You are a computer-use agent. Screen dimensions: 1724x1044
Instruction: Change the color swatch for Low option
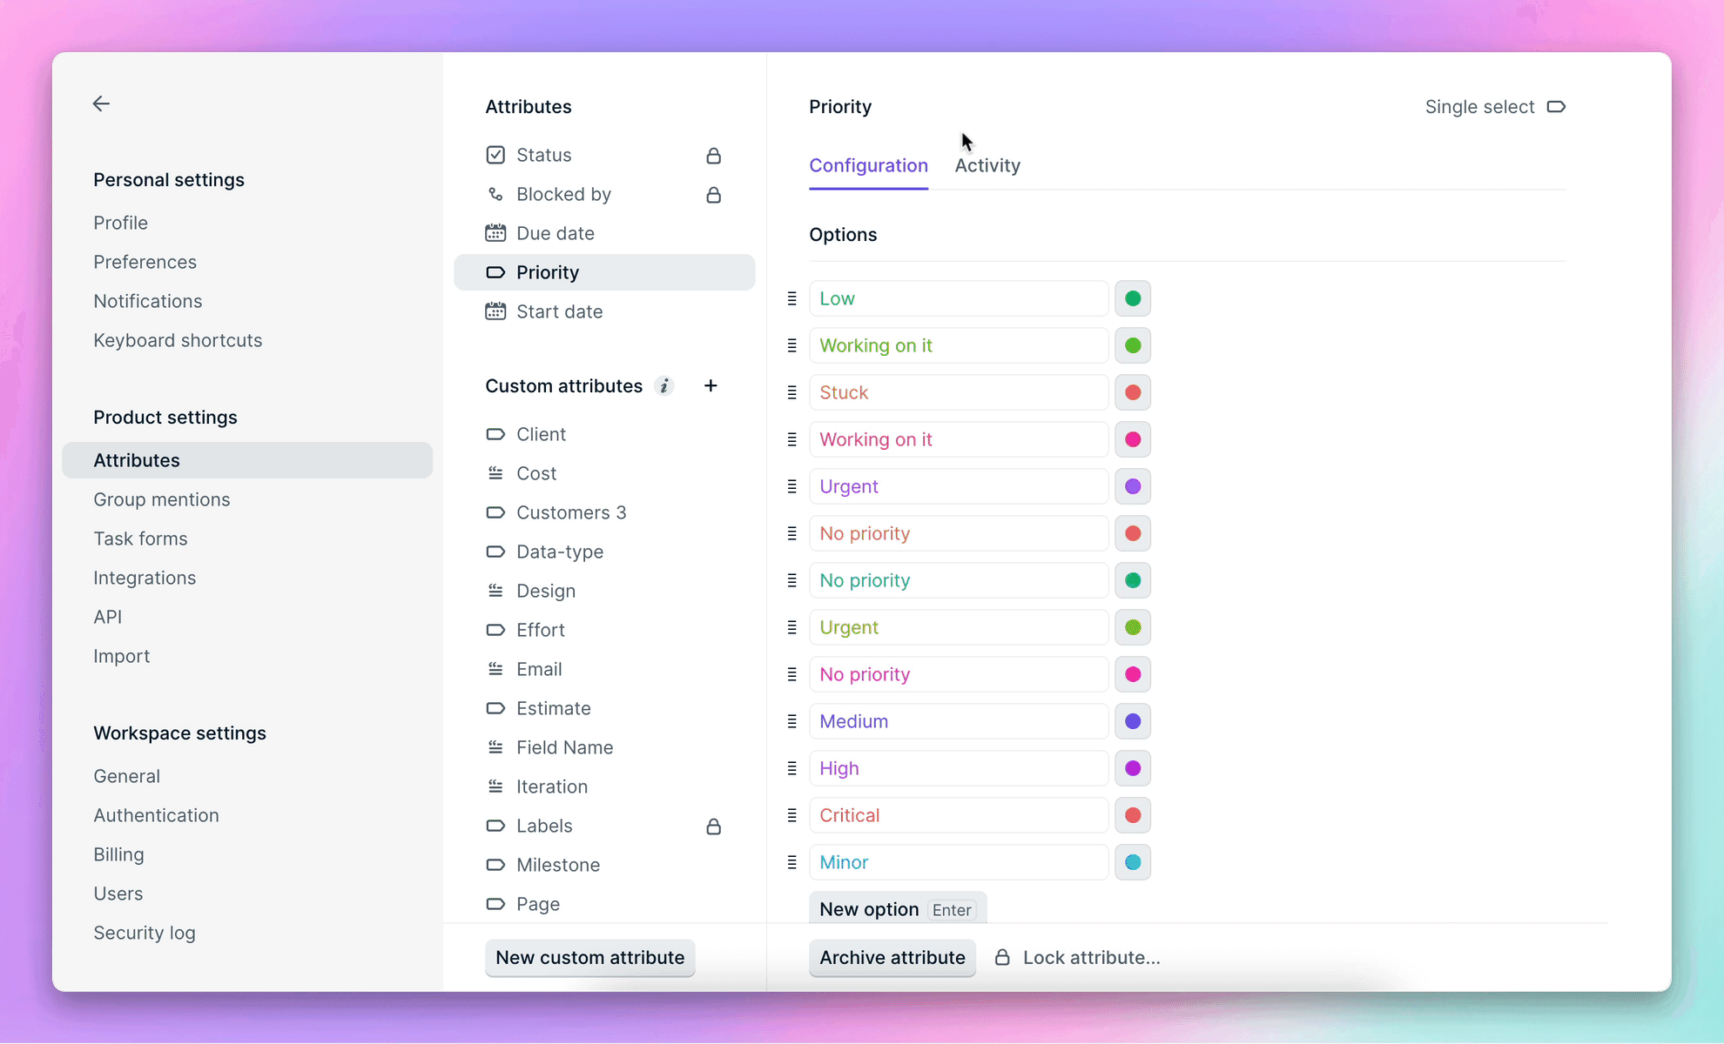click(x=1133, y=298)
